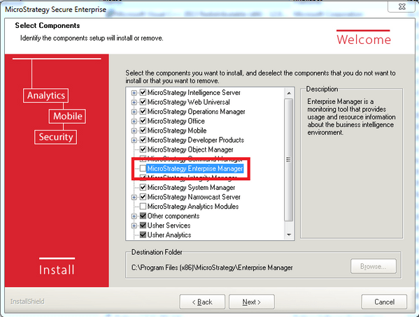Screen dimensions: 419x317
Task: Expand Usher Services node
Action: pyautogui.click(x=134, y=226)
